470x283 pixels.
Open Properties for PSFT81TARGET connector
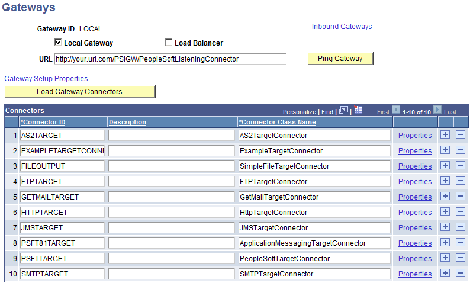pyautogui.click(x=415, y=243)
